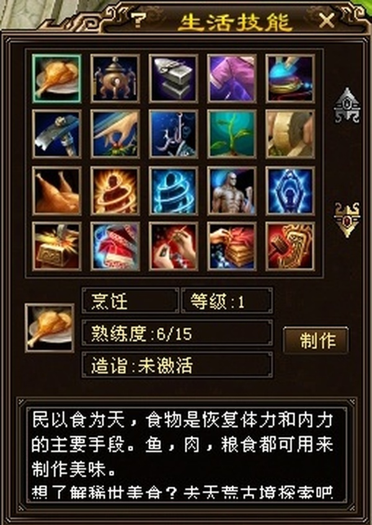Screen dimensions: 372x525
Task: Select the blue swirling aura skill icon
Action: 174,191
